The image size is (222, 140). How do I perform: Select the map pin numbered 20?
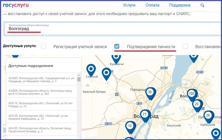click(197, 106)
